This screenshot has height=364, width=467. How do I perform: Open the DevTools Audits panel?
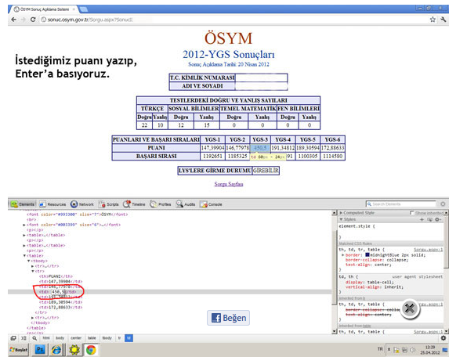pyautogui.click(x=185, y=204)
